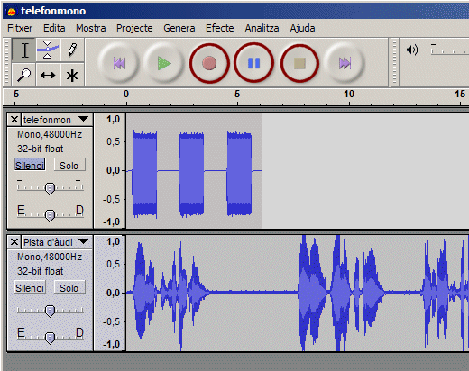Toggle Solo on telefonmon track

tap(69, 165)
